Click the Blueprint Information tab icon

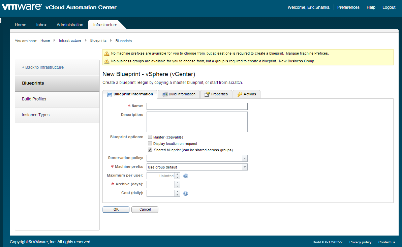point(109,94)
